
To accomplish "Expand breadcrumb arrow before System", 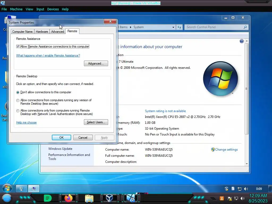I will 130,27.
